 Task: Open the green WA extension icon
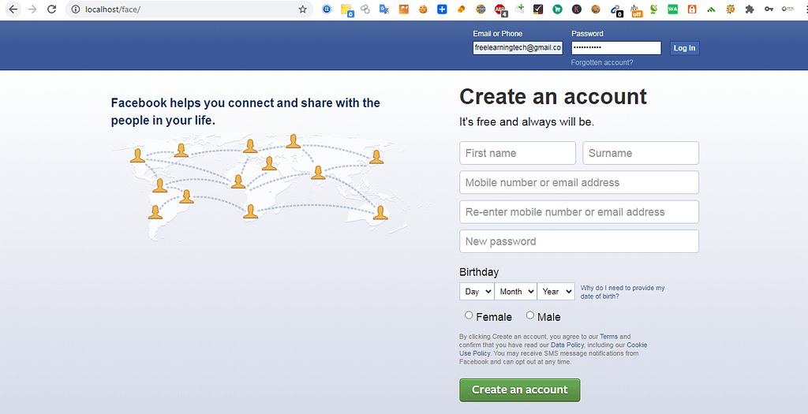click(x=672, y=9)
